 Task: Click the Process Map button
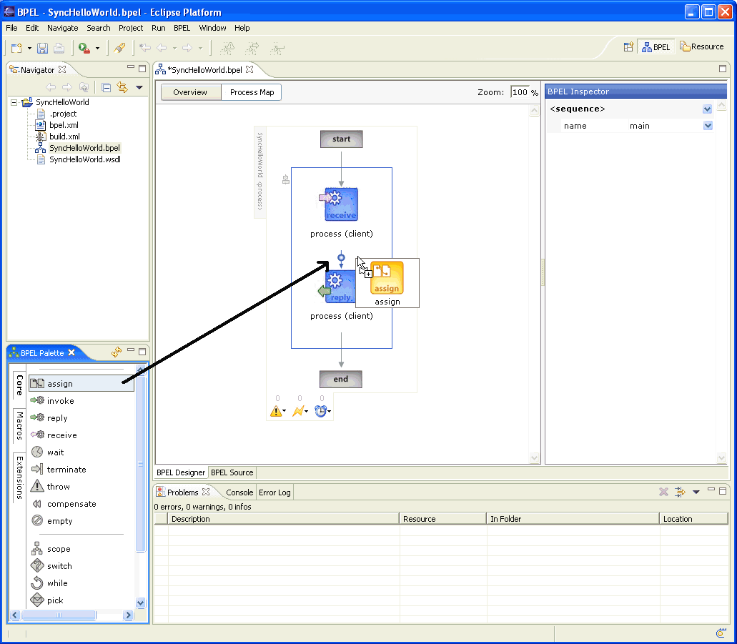252,92
